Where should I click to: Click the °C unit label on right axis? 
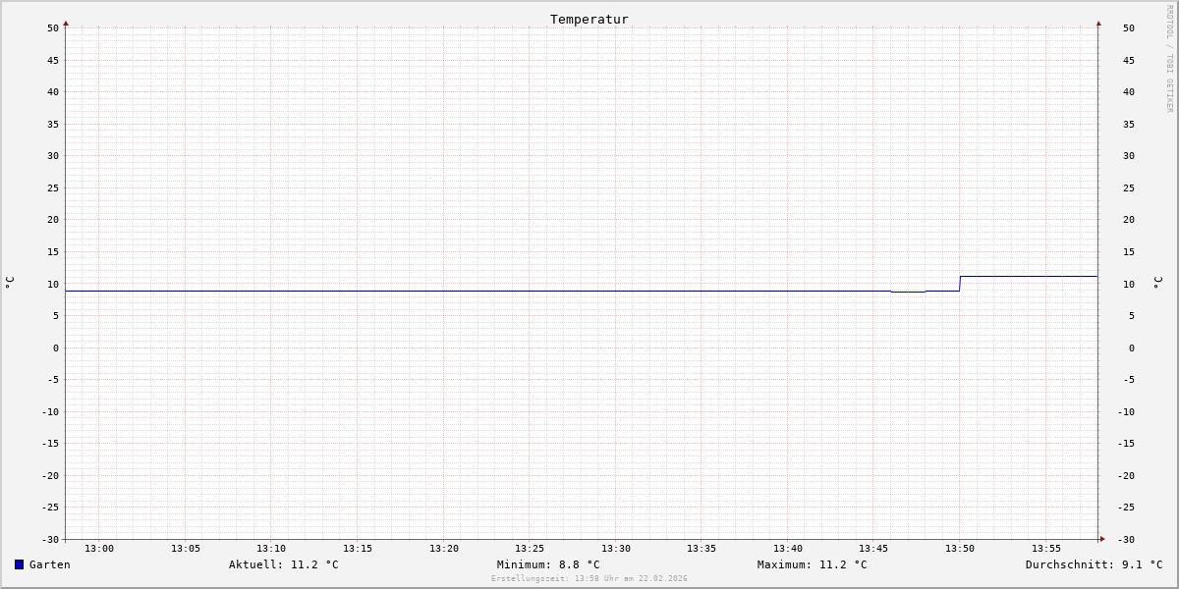pyautogui.click(x=1157, y=283)
